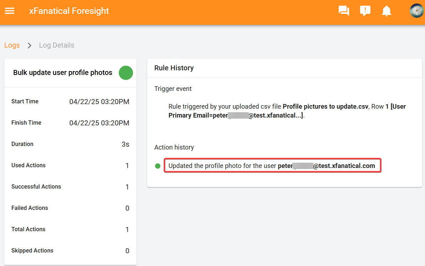This screenshot has width=425, height=266.
Task: Click the Finish Time value 03:20PM
Action: [x=99, y=123]
